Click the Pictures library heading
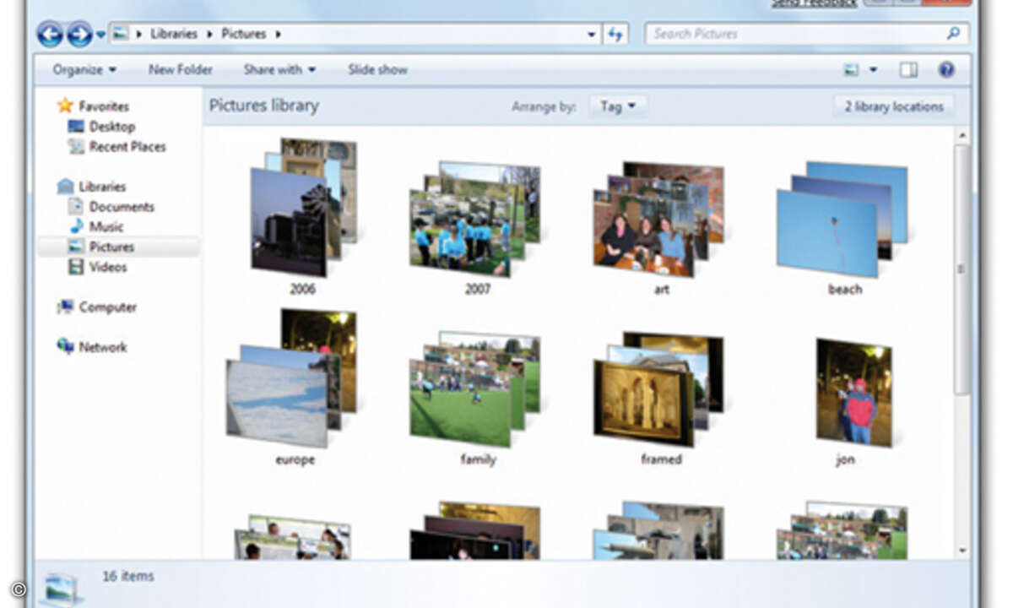The height and width of the screenshot is (608, 1013). 264,106
